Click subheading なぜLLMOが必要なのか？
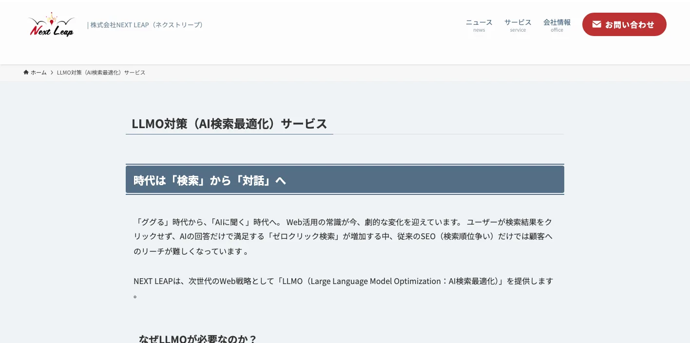 point(197,339)
